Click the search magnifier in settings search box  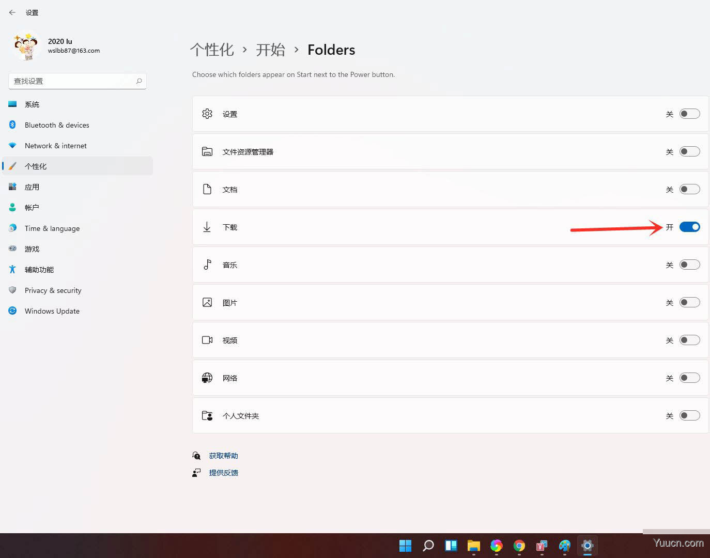pos(139,81)
